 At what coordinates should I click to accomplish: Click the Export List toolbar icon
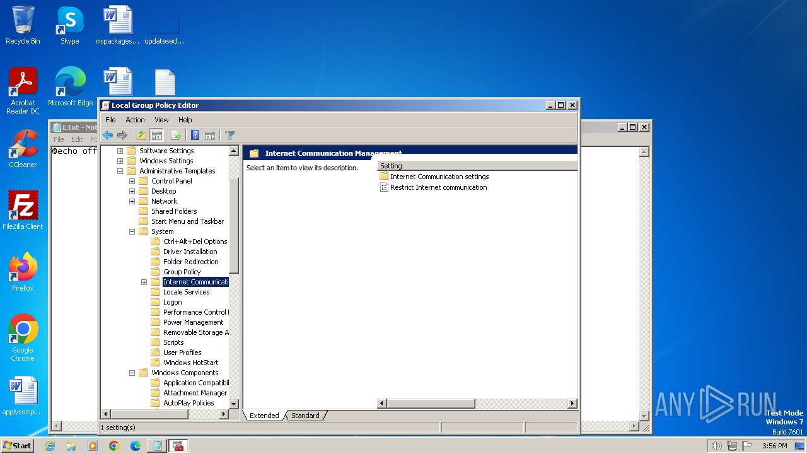[x=176, y=136]
